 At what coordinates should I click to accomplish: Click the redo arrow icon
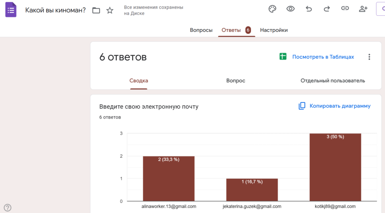(327, 9)
